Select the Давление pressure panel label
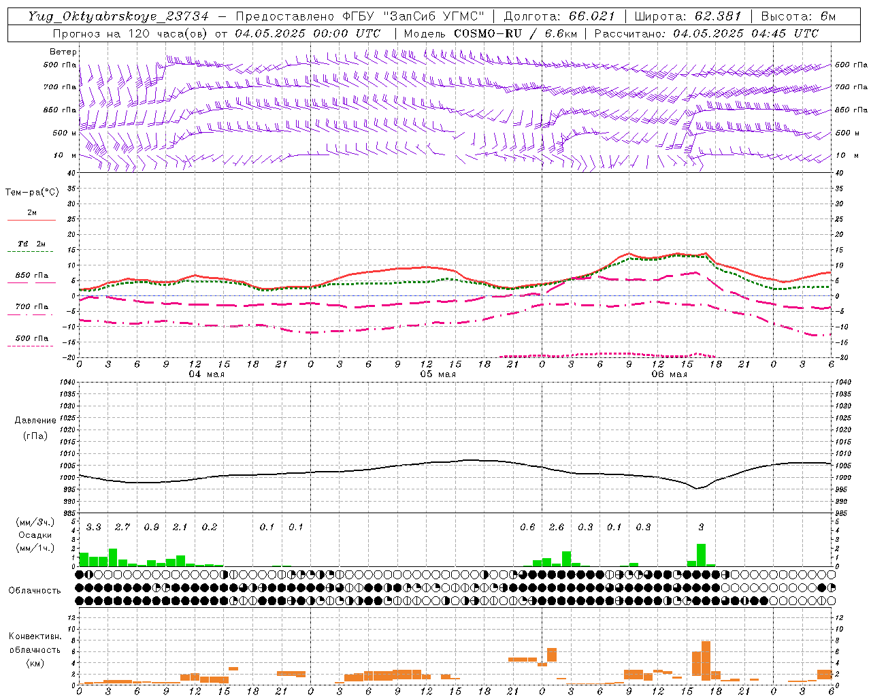The image size is (871, 697). pyautogui.click(x=35, y=421)
